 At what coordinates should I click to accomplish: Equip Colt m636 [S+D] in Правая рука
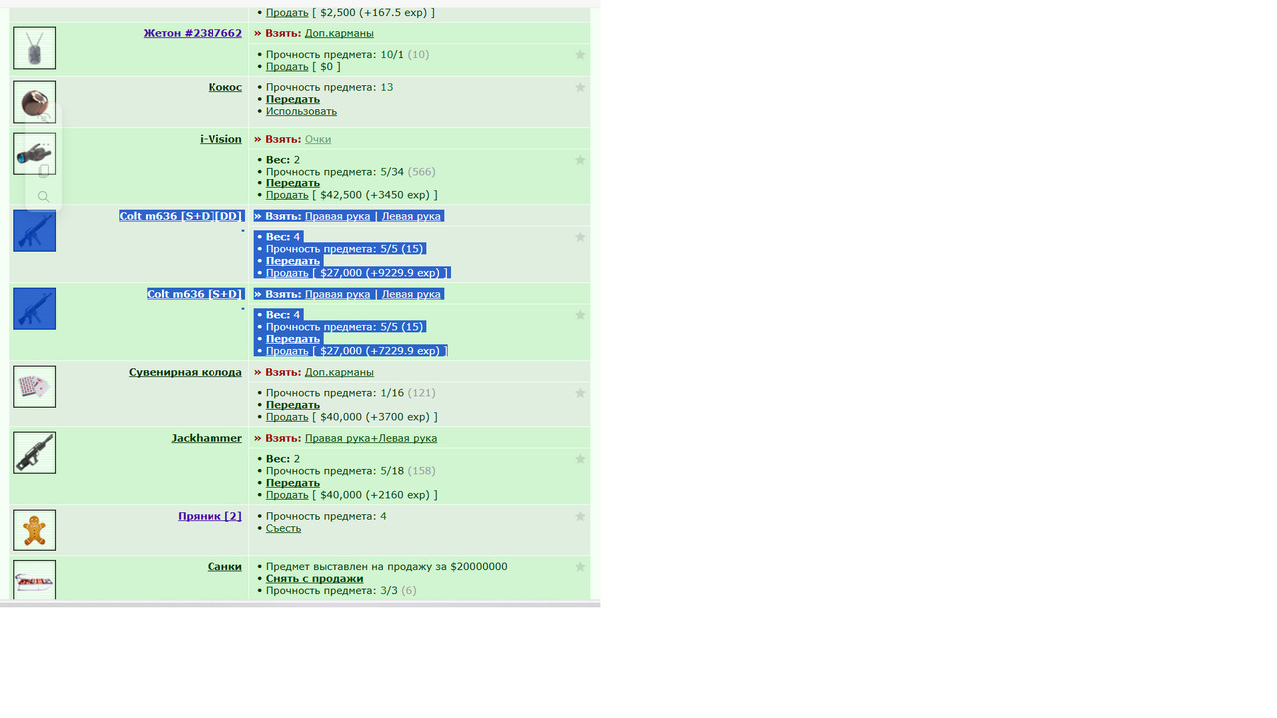337,294
